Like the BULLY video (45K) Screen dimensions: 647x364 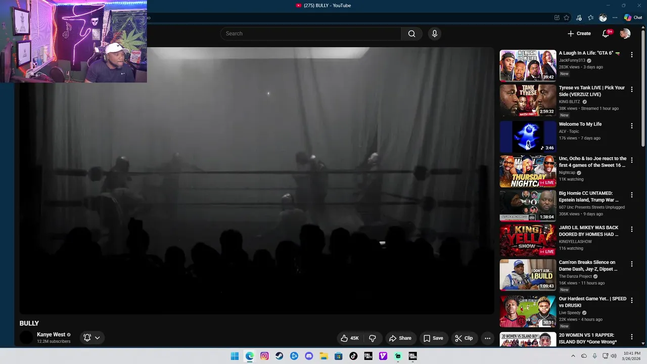pos(350,338)
